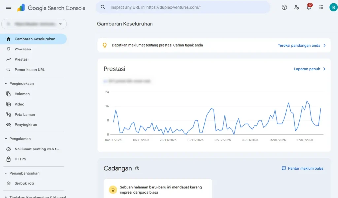
Task: Click the Help question mark icon
Action: pos(284,7)
